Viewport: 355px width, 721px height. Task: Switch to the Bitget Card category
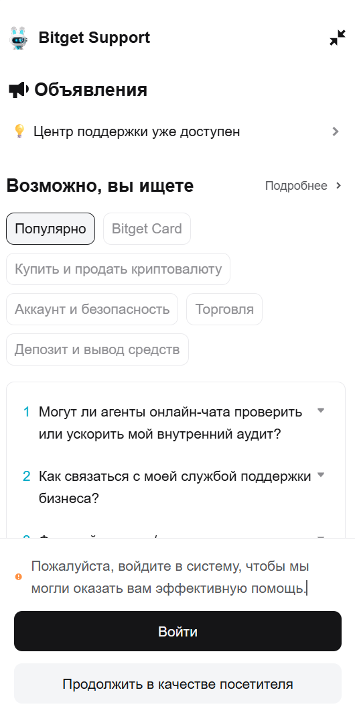click(147, 229)
